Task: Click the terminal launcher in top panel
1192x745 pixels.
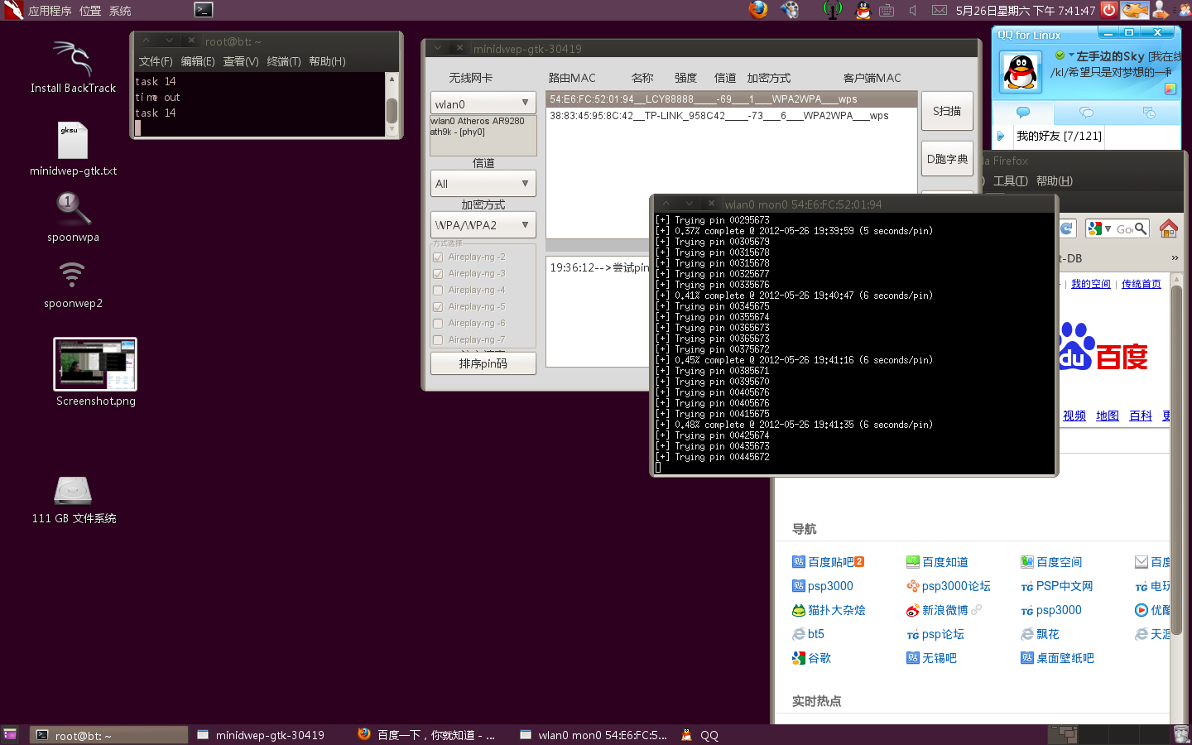Action: 204,10
